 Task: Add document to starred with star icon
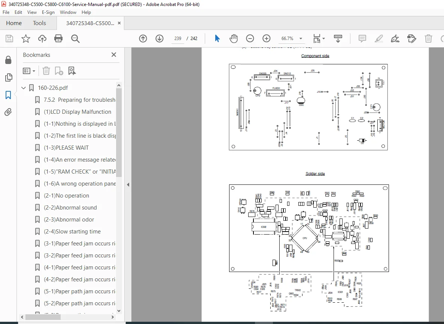26,39
